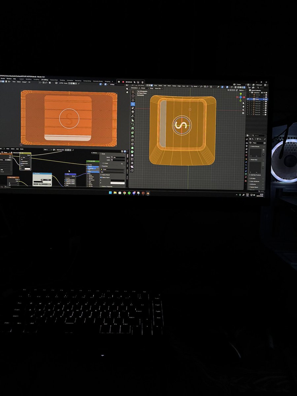This screenshot has height=396, width=297.
Task: Click the LETRA - S.png image name field
Action: pos(63,83)
